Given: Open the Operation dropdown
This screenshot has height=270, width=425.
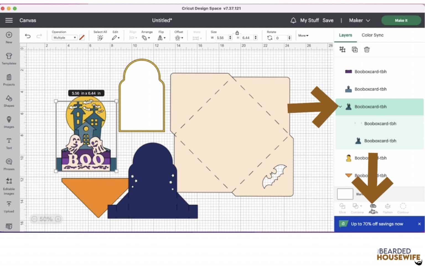Looking at the screenshot, I should (64, 38).
